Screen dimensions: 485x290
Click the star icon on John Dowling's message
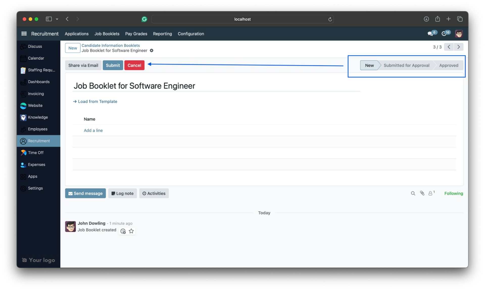point(131,231)
